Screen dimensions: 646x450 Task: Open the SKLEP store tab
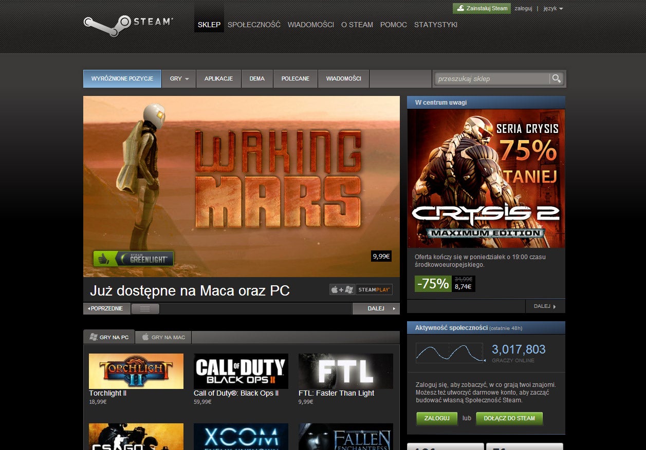pyautogui.click(x=209, y=24)
